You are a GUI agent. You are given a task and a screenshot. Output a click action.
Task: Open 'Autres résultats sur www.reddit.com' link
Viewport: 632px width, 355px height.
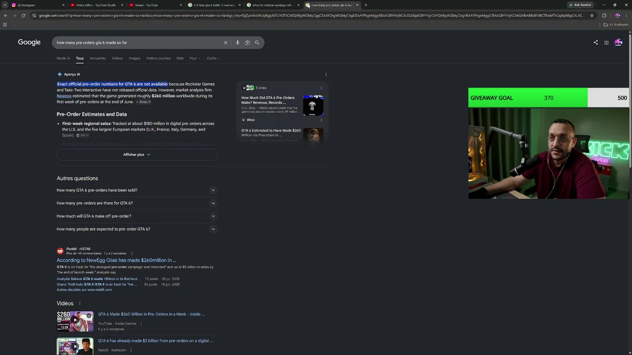click(84, 290)
